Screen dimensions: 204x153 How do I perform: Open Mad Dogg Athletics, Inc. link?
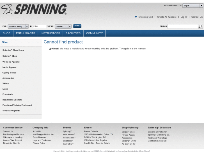pyautogui.click(x=43, y=134)
